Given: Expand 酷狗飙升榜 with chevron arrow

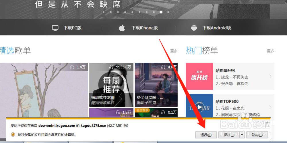Looking at the screenshot, I should point(271,76).
